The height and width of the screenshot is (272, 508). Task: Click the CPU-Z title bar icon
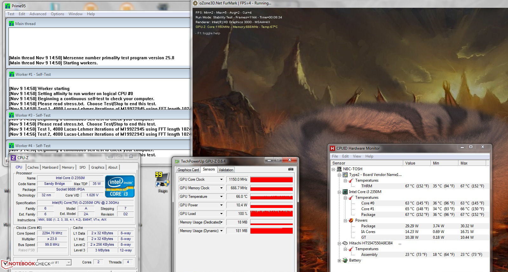pyautogui.click(x=13, y=158)
